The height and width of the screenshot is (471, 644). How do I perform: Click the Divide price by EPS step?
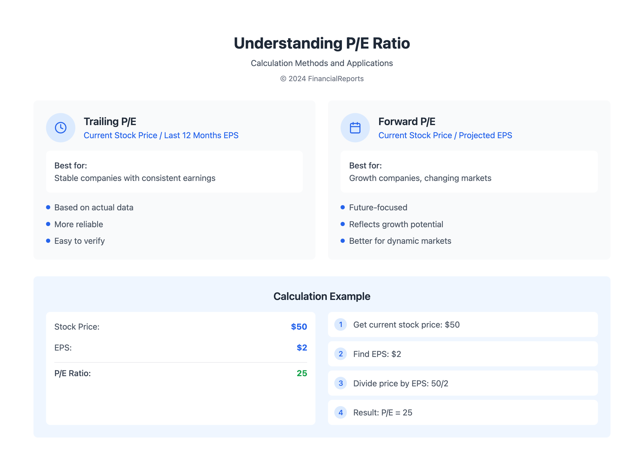(x=401, y=383)
